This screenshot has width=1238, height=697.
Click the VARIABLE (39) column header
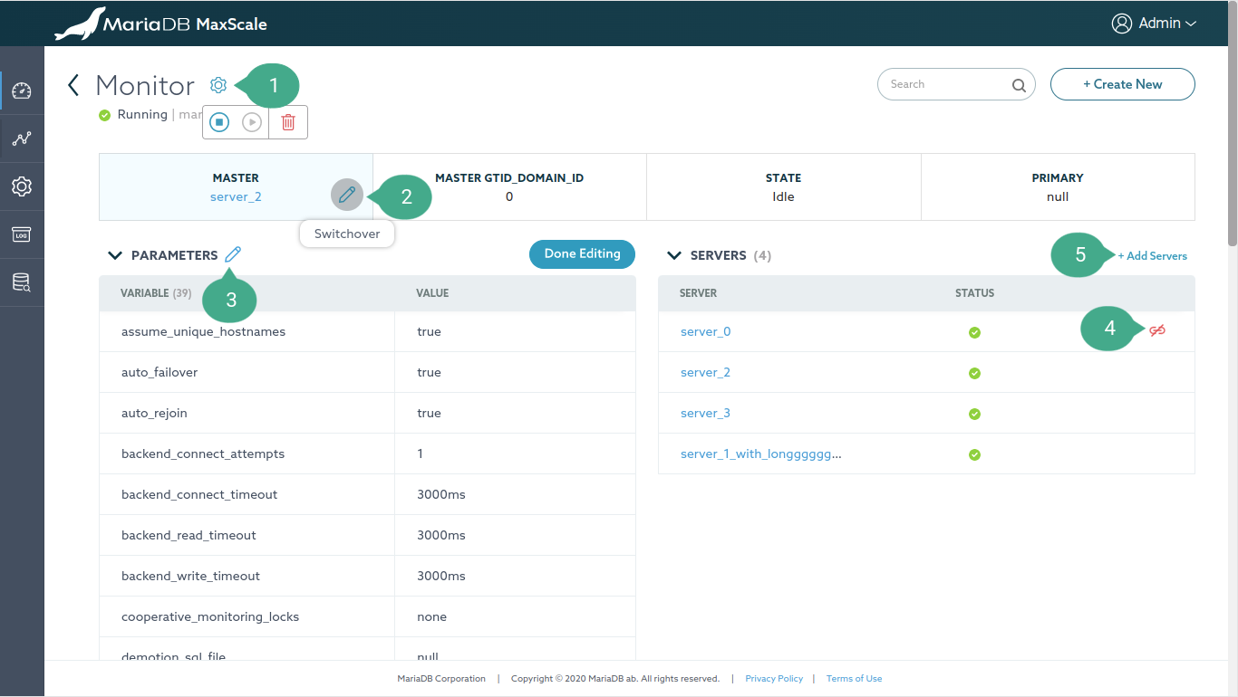156,293
